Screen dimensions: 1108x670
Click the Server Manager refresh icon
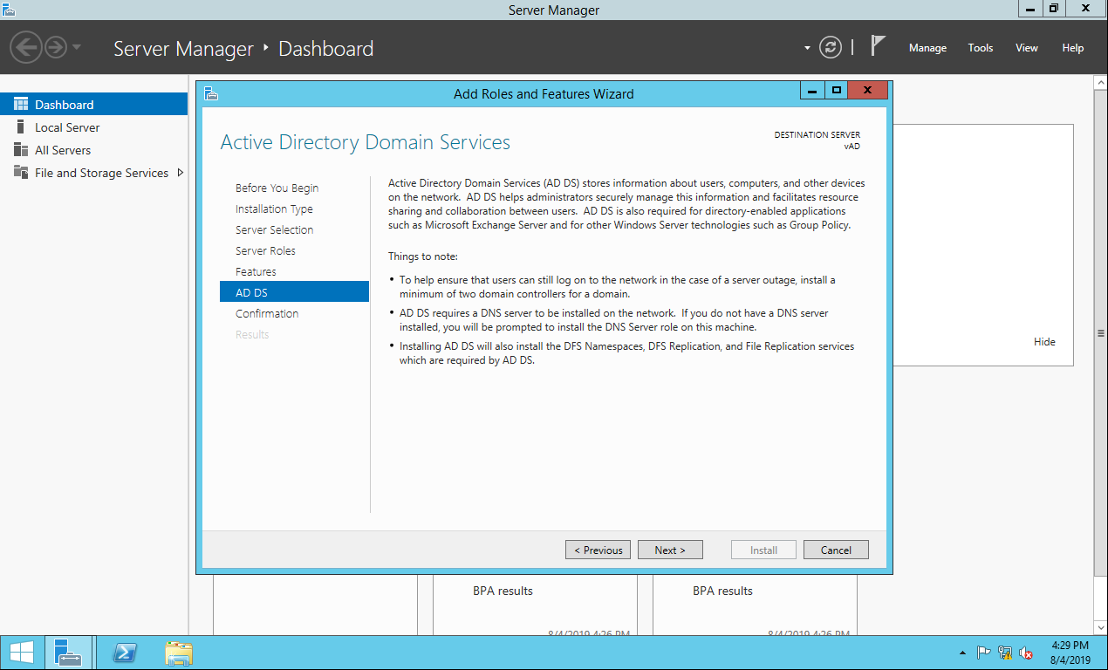(x=831, y=48)
